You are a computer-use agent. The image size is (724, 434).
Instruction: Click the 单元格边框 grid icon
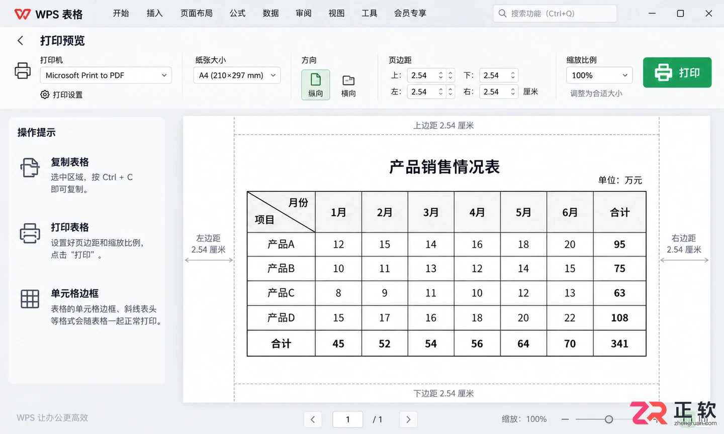30,299
